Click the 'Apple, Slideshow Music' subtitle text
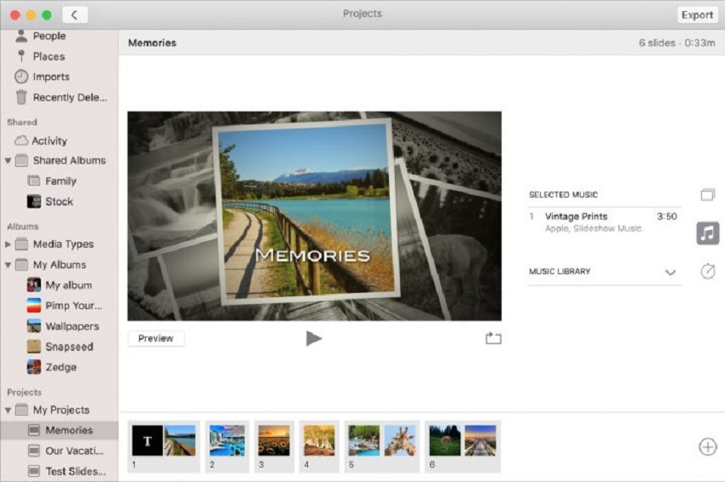725x482 pixels. [x=594, y=228]
